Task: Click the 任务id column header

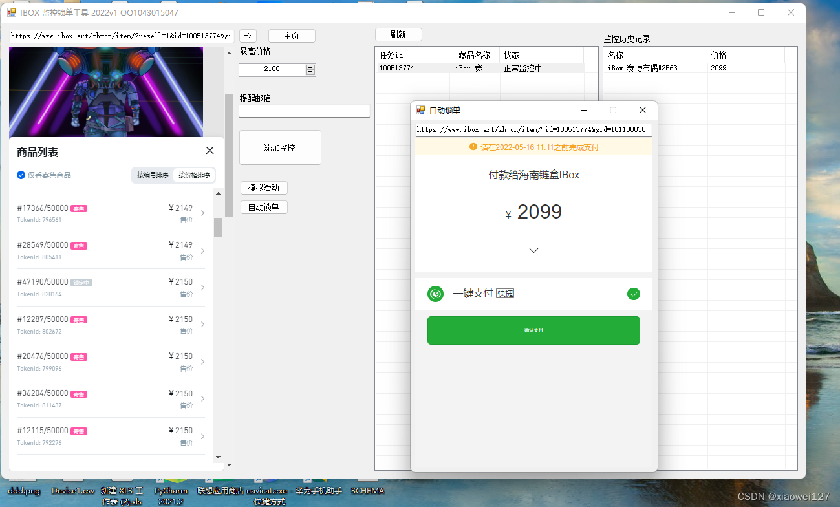Action: [x=412, y=55]
